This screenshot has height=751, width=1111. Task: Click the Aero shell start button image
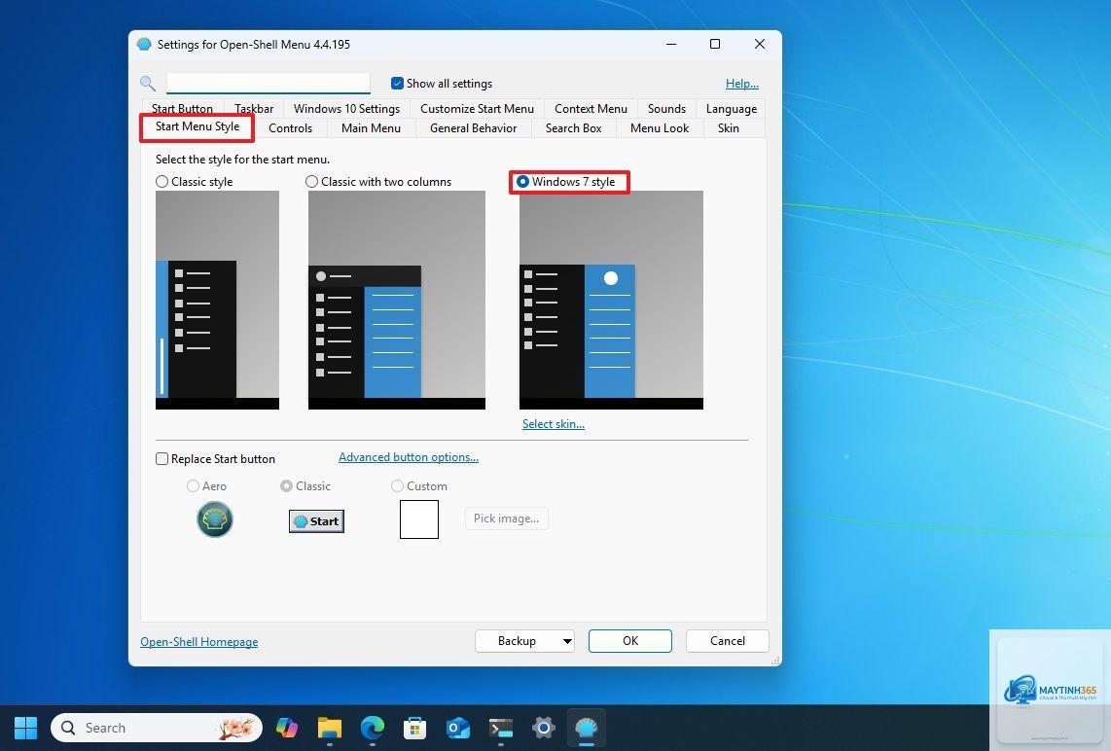215,519
